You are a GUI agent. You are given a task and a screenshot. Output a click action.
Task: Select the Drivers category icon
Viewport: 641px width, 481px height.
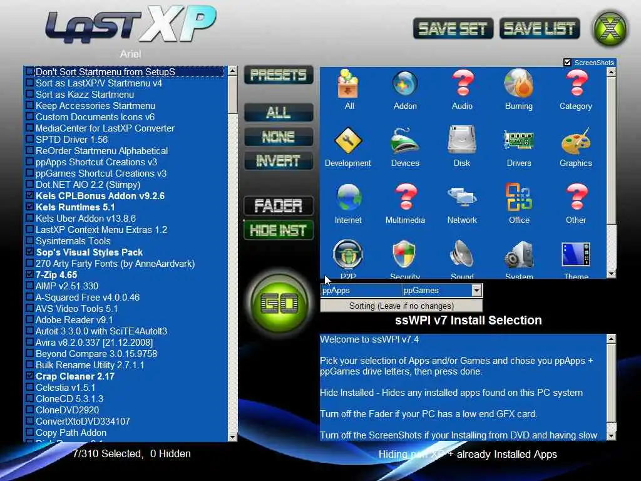coord(519,141)
